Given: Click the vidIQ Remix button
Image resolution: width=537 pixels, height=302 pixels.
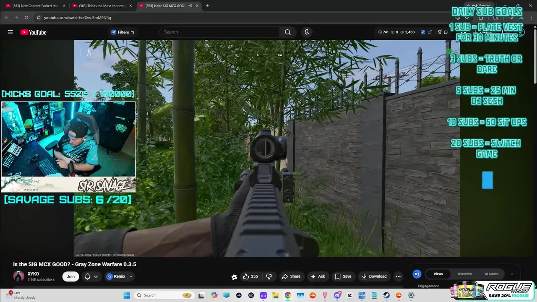Looking at the screenshot, I should tap(116, 276).
